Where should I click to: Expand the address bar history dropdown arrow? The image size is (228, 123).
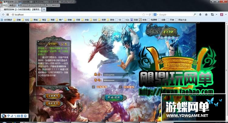[147, 15]
